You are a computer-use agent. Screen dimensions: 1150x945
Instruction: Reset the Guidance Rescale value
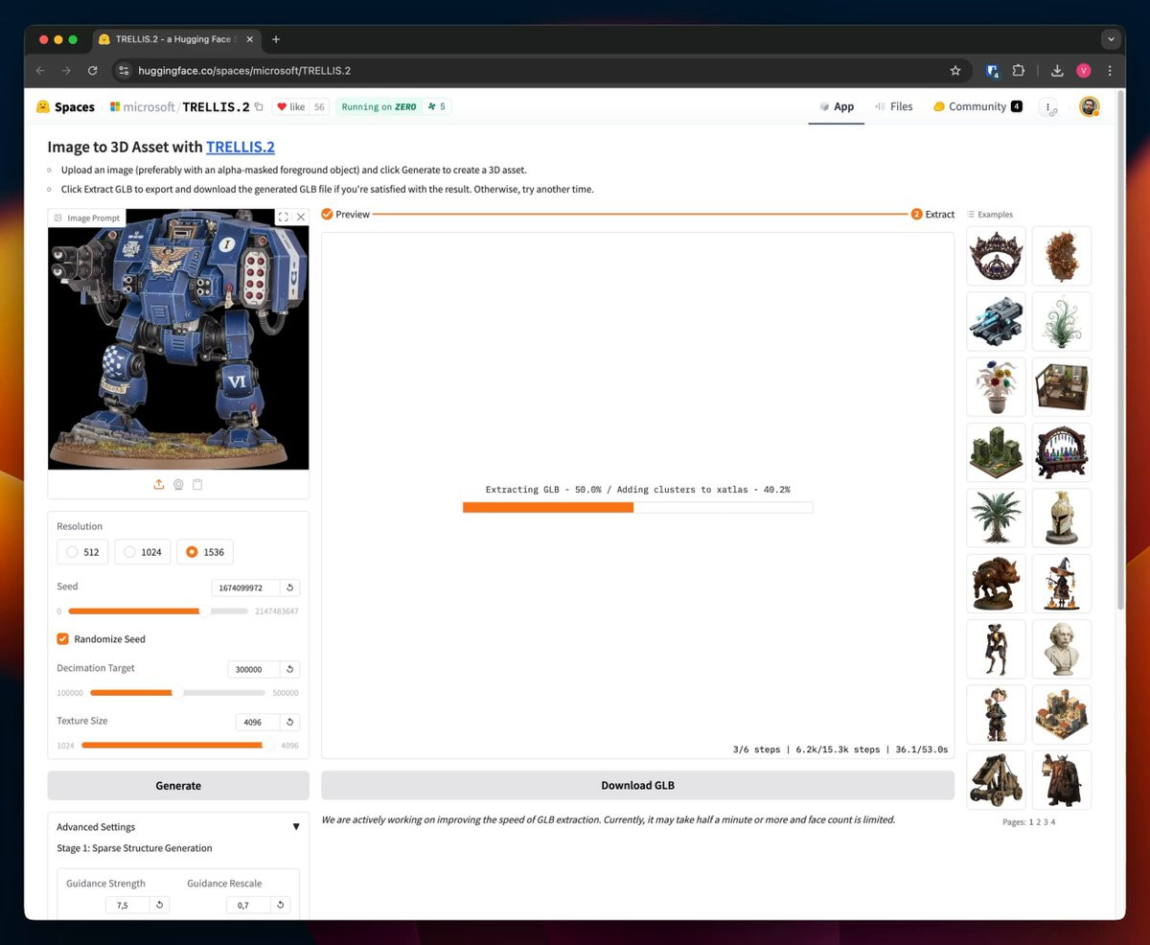coord(281,905)
